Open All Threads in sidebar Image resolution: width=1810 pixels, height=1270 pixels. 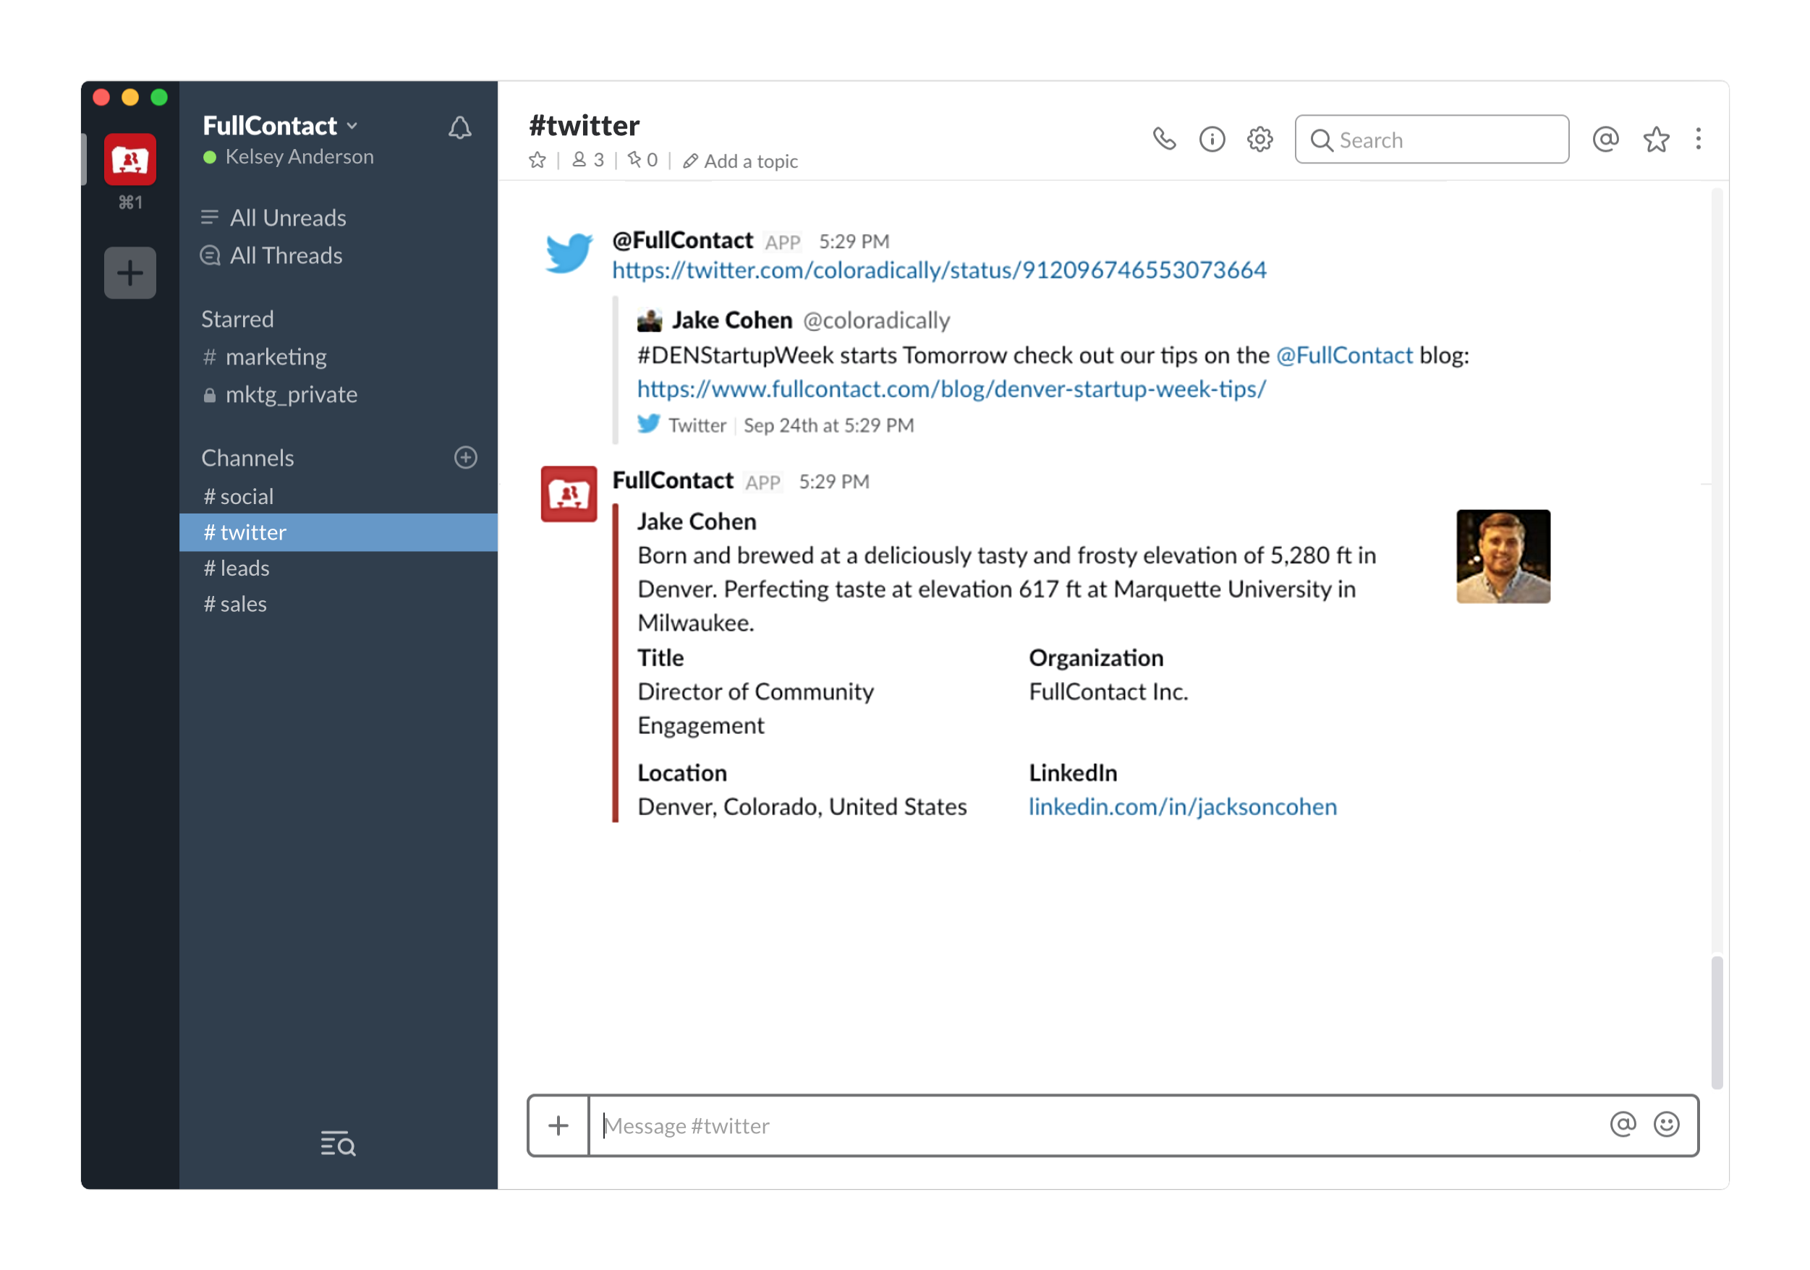tap(285, 255)
